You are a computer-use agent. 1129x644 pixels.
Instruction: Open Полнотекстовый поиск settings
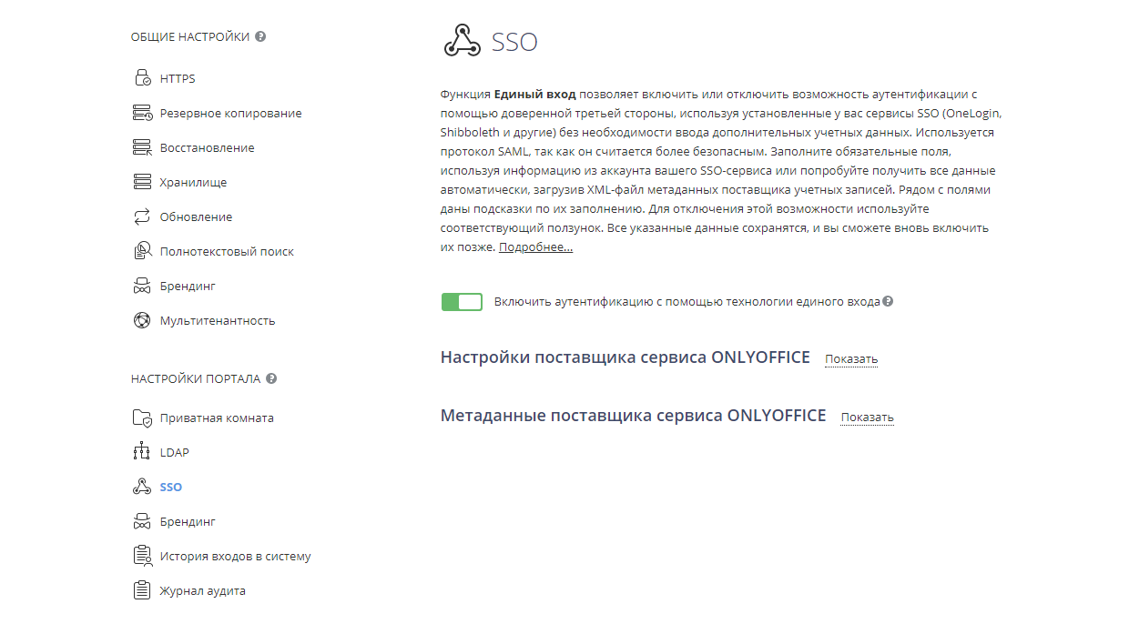tap(228, 251)
